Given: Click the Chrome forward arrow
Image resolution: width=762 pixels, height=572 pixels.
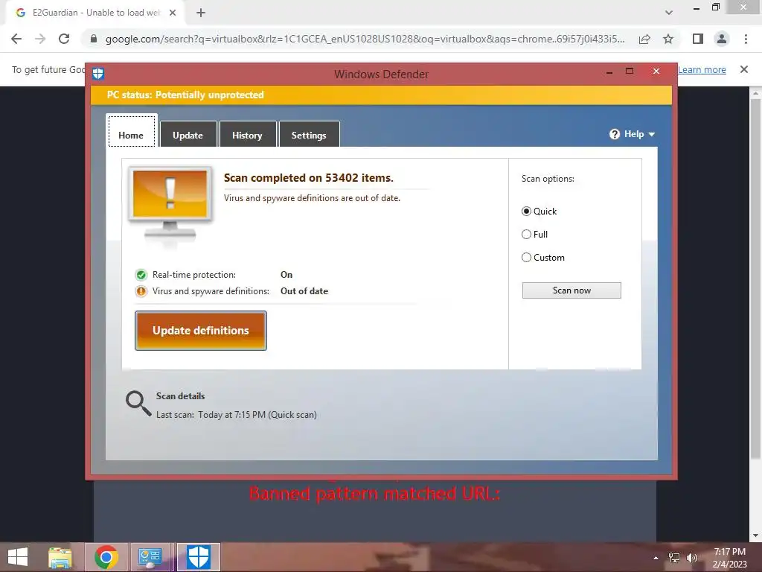Looking at the screenshot, I should tap(40, 39).
